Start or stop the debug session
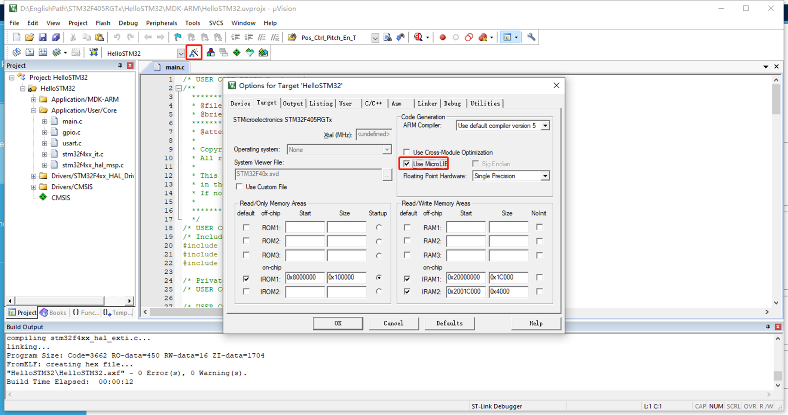The height and width of the screenshot is (415, 788). coord(418,37)
